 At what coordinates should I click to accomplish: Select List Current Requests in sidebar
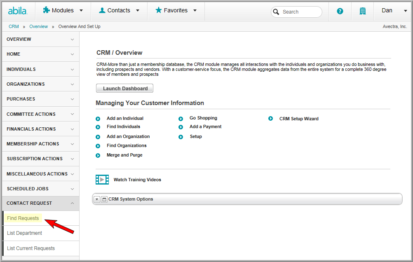pyautogui.click(x=31, y=248)
